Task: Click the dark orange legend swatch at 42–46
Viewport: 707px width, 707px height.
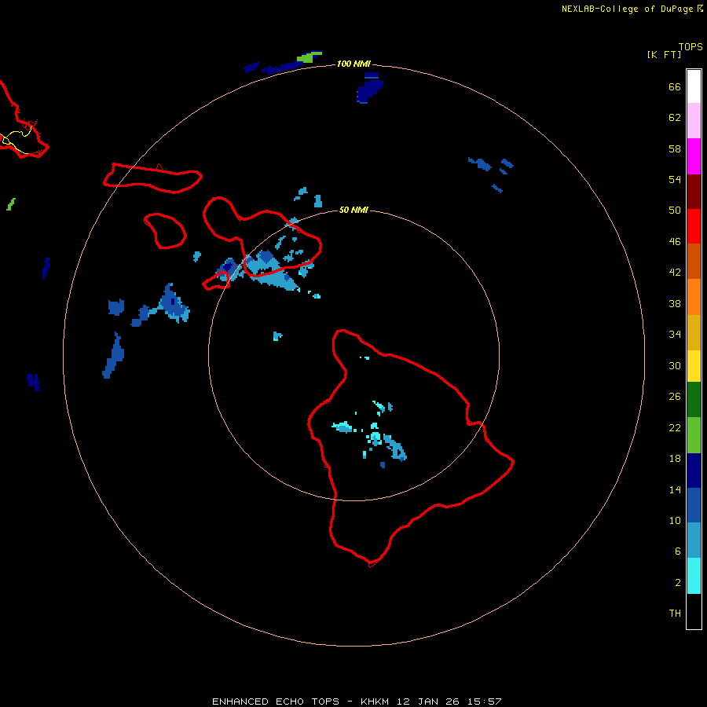Action: 694,261
